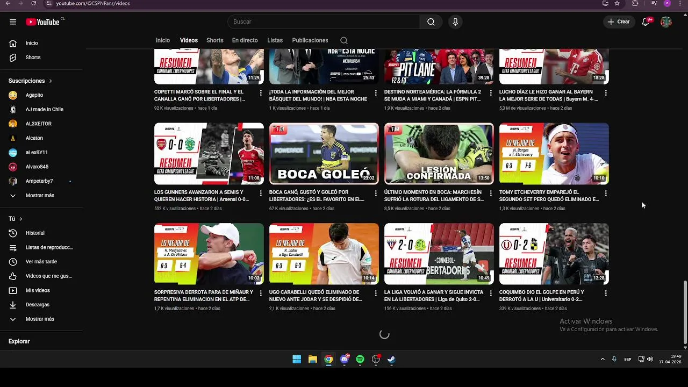Viewport: 688px width, 387px height.
Task: Play BOCA GOLEÓ video thumbnail
Action: [324, 154]
